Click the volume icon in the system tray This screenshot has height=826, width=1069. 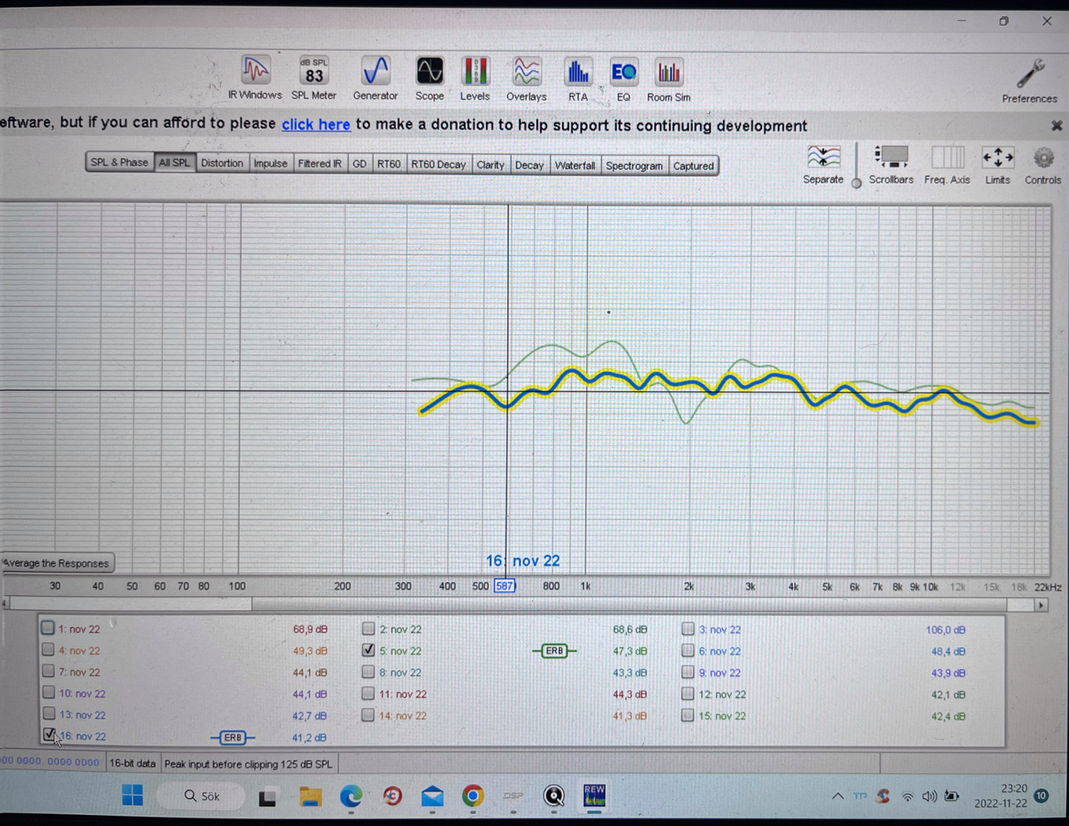[929, 796]
